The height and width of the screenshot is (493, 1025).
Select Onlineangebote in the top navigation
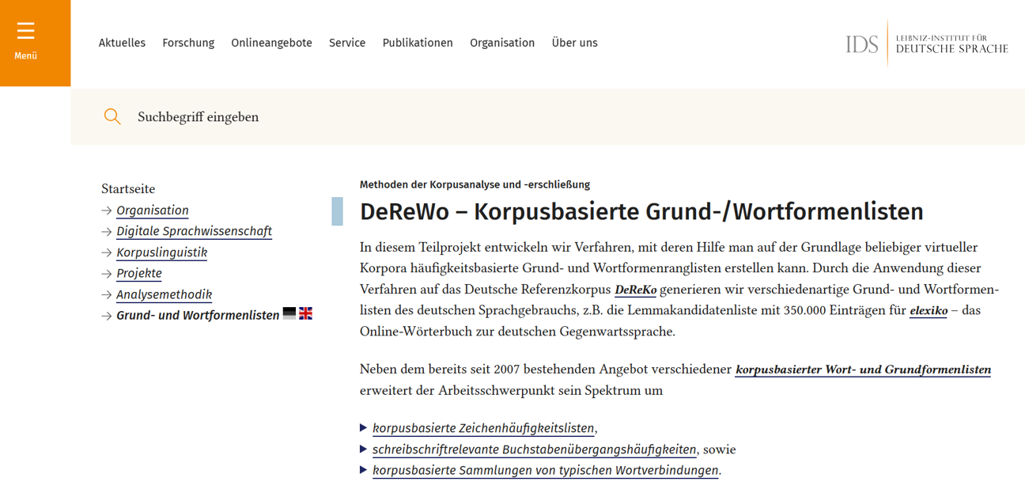tap(271, 43)
